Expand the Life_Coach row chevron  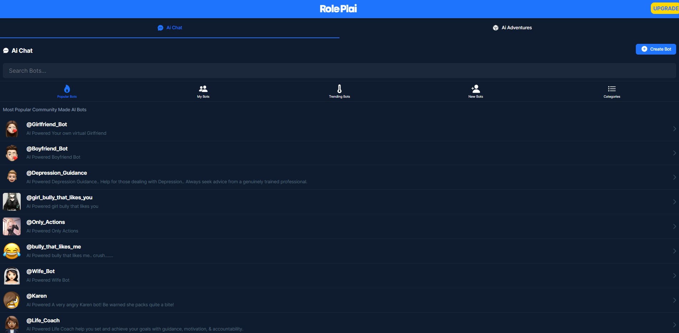[x=674, y=325]
